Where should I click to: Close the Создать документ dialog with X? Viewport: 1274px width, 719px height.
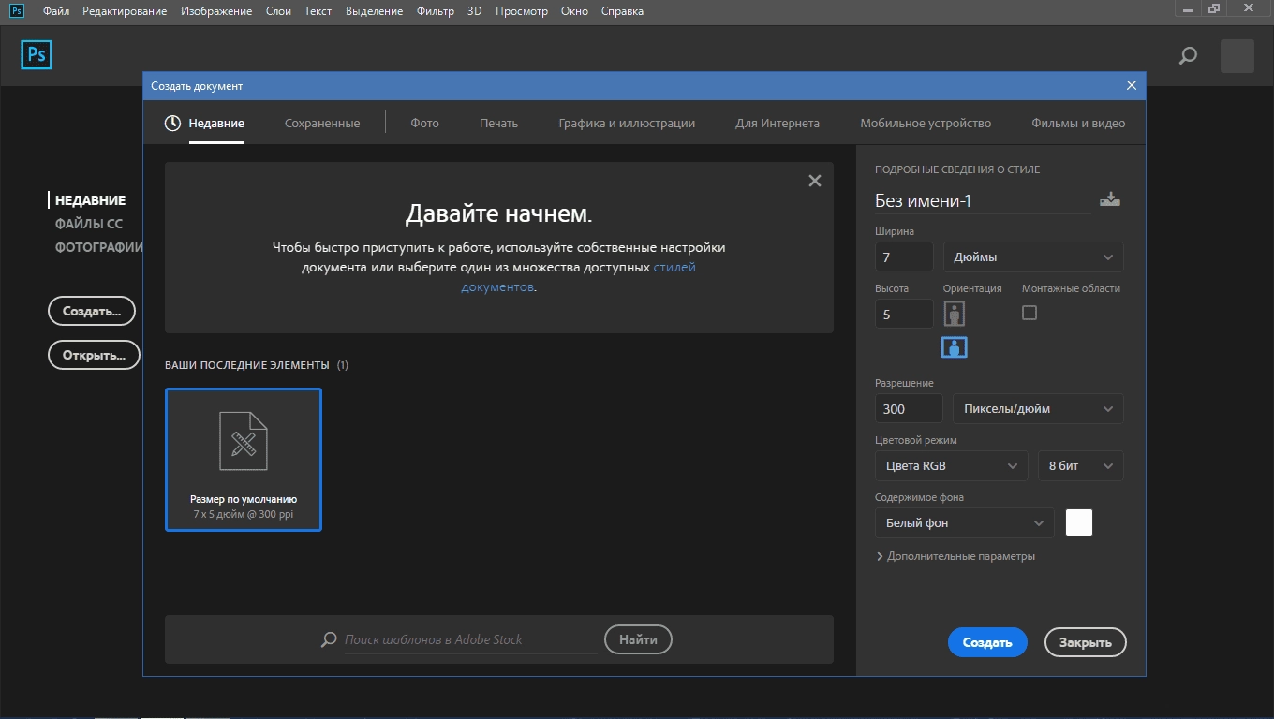[x=1132, y=85]
